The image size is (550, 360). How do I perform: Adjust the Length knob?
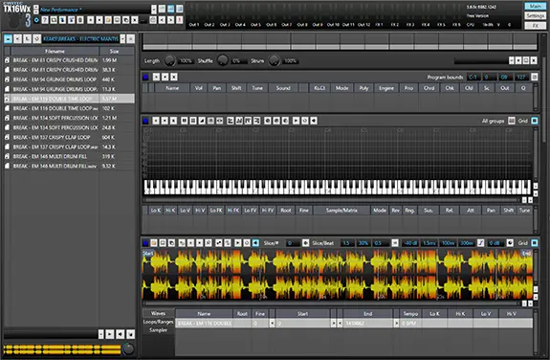(169, 60)
